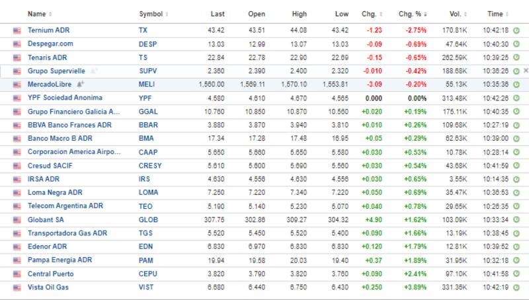Remove the Grupo Supervielle row with X

coord(526,71)
